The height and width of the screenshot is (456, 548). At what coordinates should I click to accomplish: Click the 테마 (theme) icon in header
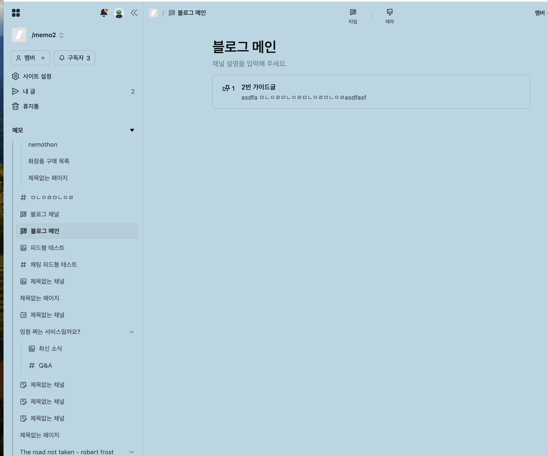pyautogui.click(x=389, y=15)
